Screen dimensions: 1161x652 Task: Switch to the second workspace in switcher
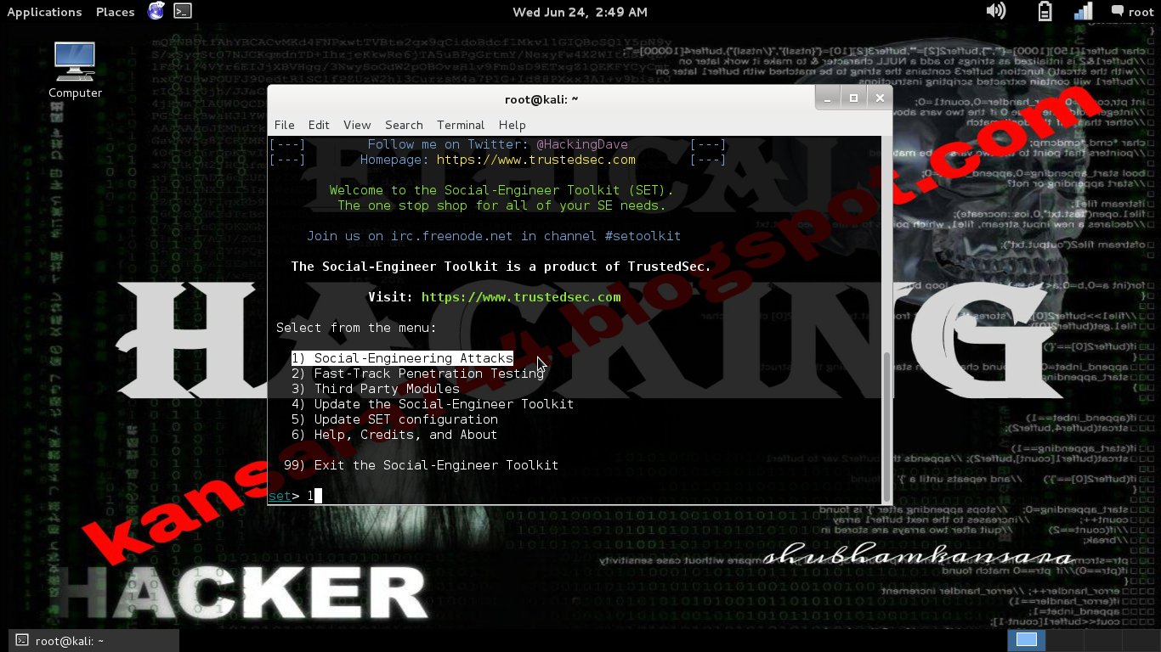pyautogui.click(x=1067, y=640)
